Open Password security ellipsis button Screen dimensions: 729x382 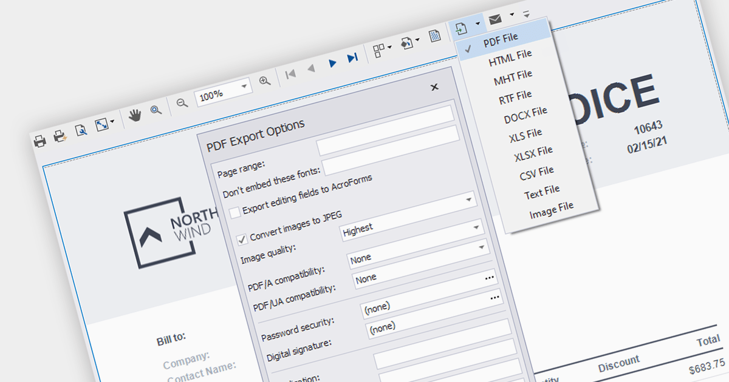489,278
